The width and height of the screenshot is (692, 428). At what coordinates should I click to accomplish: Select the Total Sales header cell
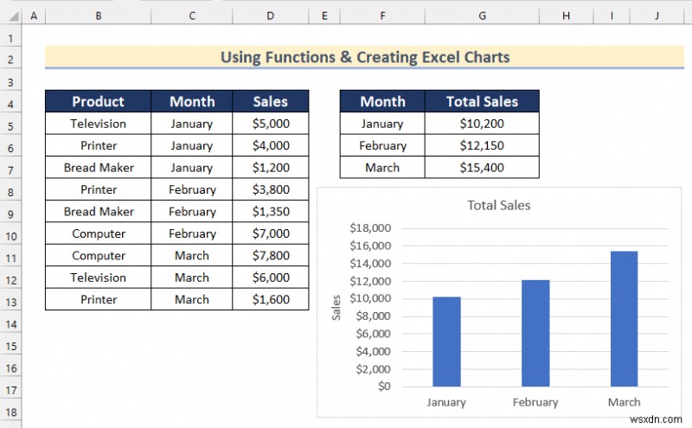click(x=481, y=101)
